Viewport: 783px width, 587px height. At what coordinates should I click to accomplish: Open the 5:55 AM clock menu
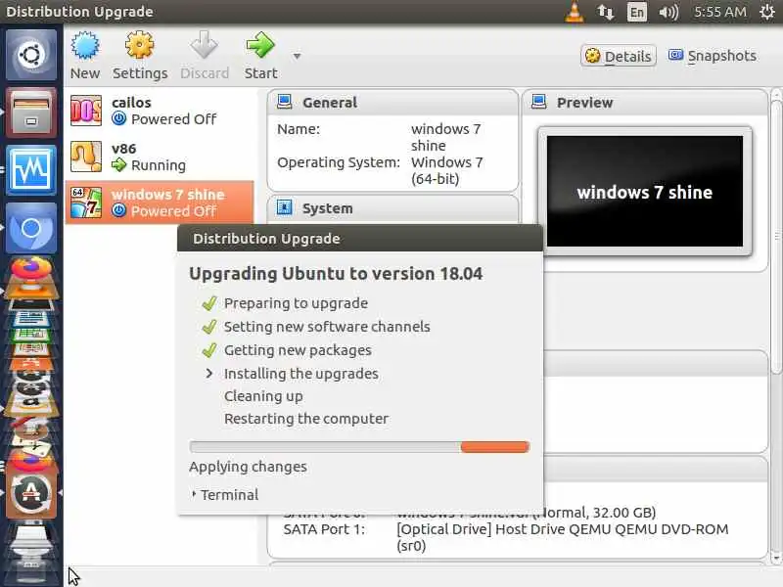(x=720, y=12)
